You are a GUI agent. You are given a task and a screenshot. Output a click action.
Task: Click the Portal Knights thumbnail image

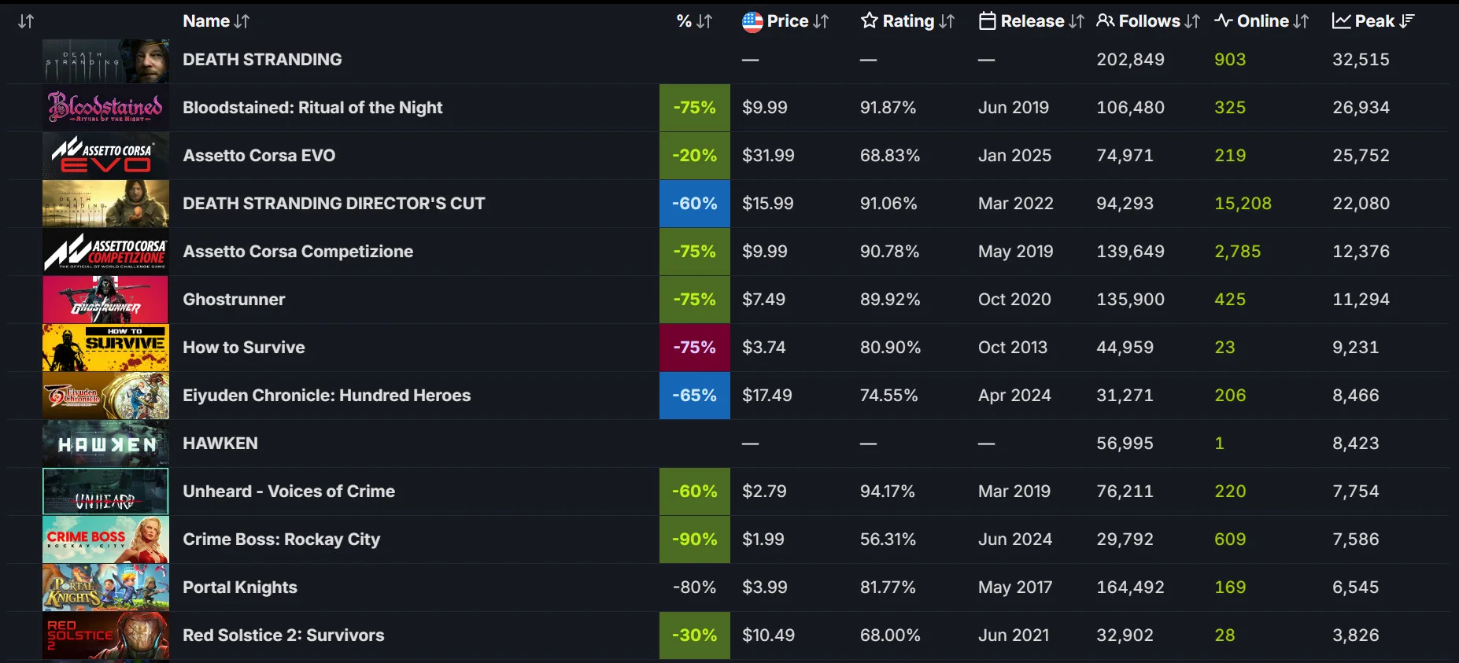coord(105,587)
